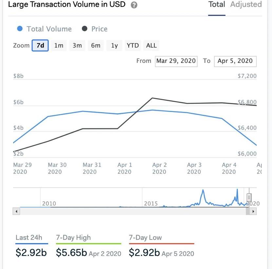The height and width of the screenshot is (269, 272).
Task: Select the Total tab
Action: point(217,5)
